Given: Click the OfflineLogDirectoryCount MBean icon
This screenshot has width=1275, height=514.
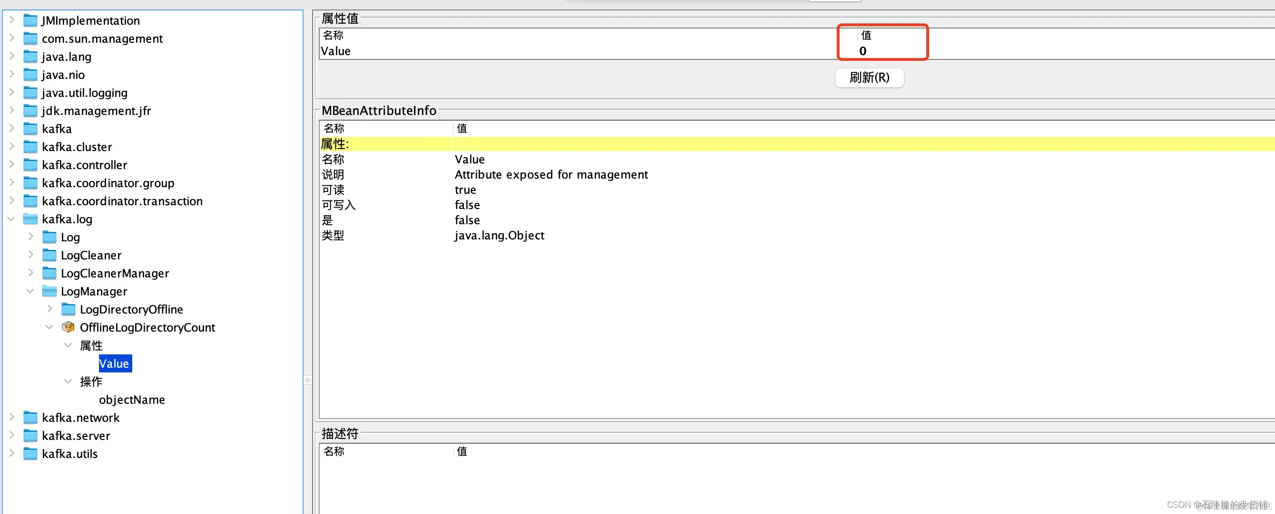Looking at the screenshot, I should click(68, 327).
